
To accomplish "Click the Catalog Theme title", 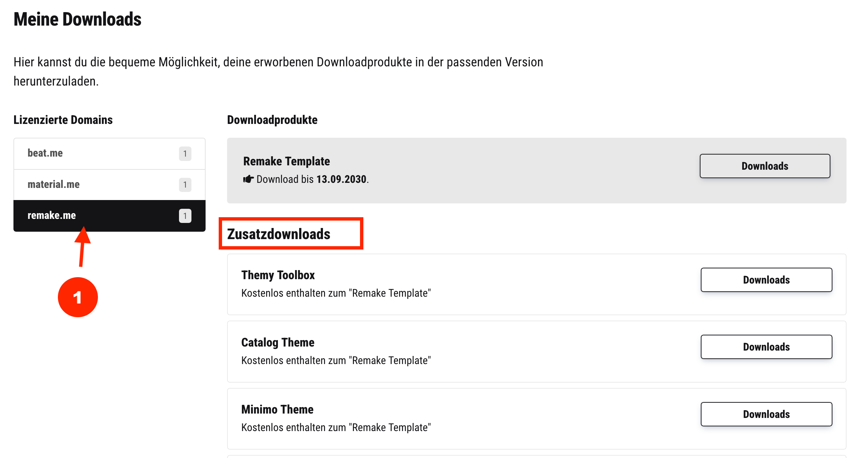I will [x=278, y=342].
